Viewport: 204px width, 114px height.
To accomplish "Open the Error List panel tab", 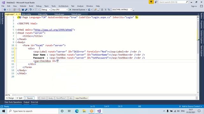I will (34, 102).
